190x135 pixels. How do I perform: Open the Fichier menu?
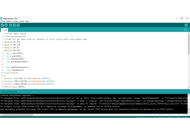(3, 21)
